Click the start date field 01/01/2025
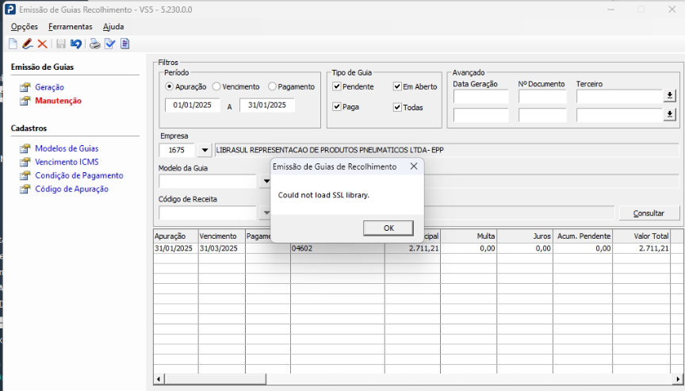 pos(193,105)
